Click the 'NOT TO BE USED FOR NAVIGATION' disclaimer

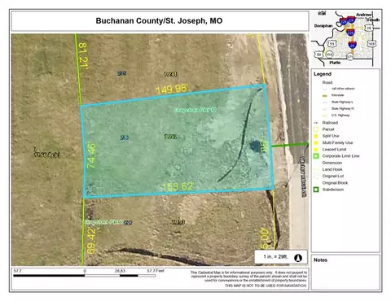pos(266,286)
